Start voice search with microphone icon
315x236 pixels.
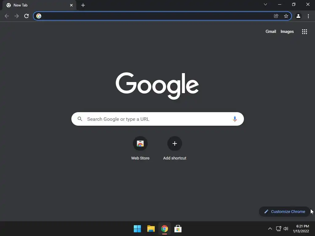(235, 119)
